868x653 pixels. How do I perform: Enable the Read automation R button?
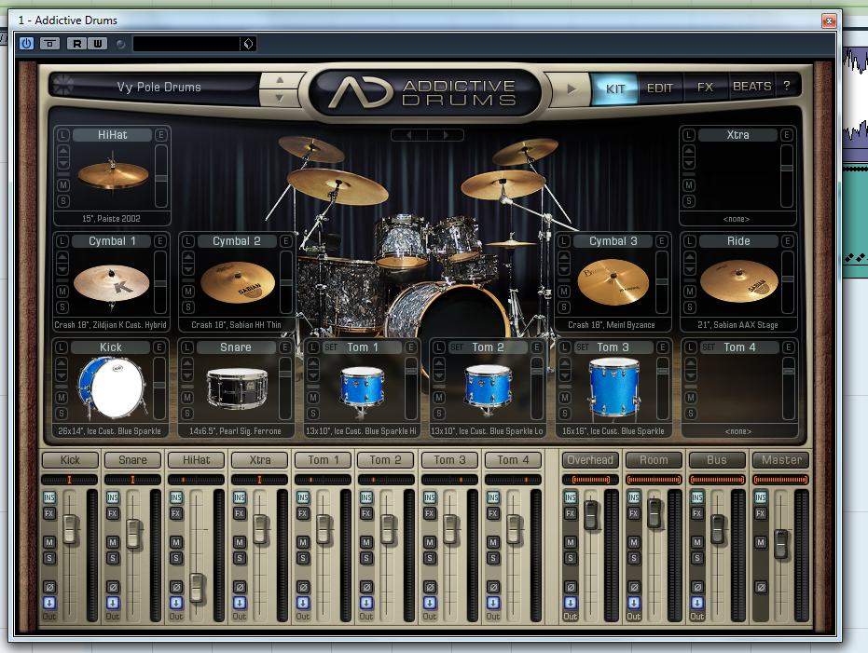(76, 43)
